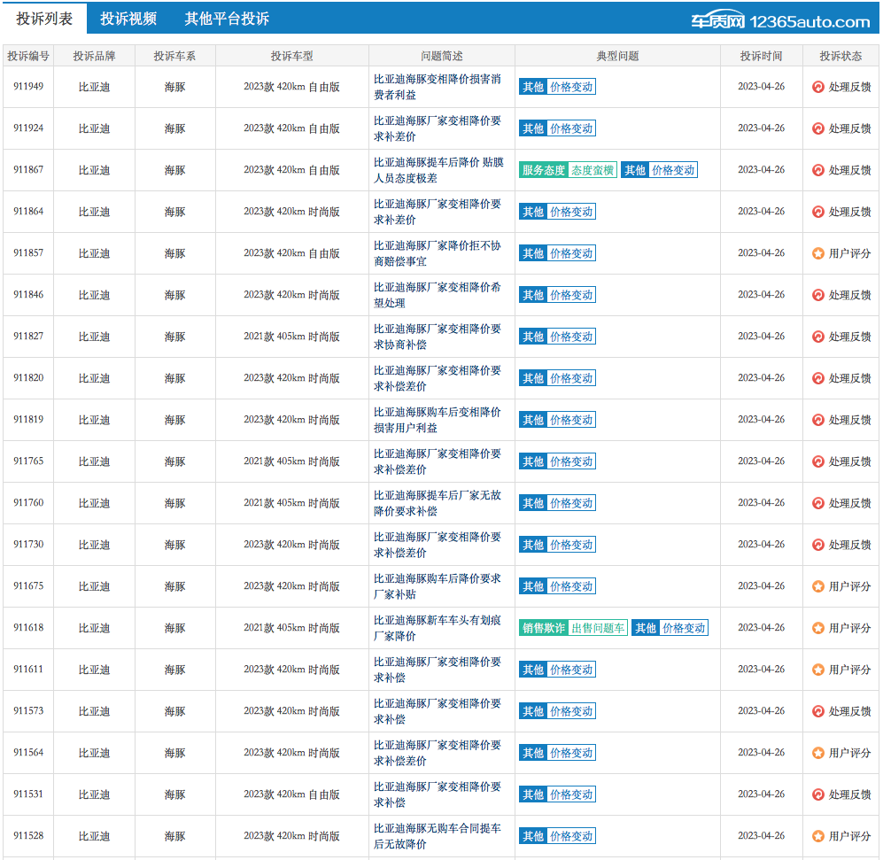Click the 典型问题 column header
The image size is (883, 860).
pyautogui.click(x=618, y=56)
